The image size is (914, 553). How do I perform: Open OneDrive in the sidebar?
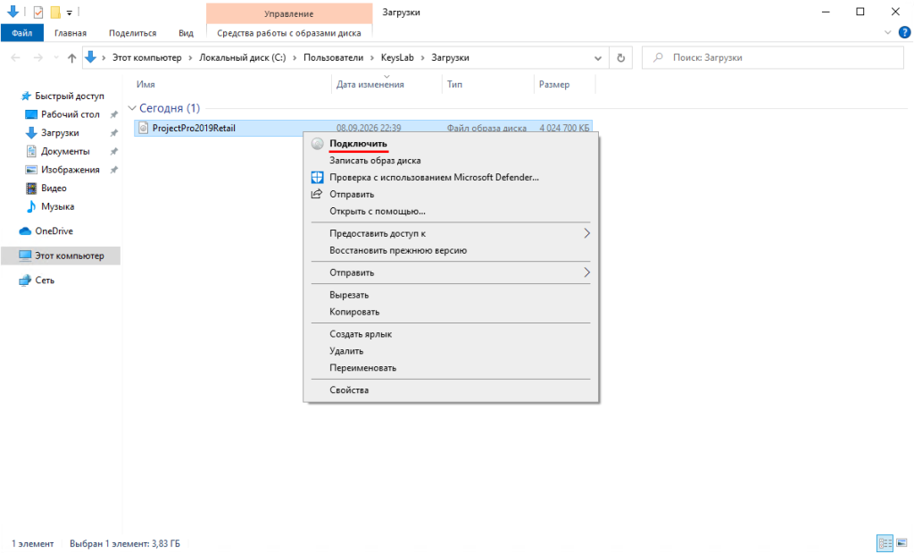pos(54,231)
